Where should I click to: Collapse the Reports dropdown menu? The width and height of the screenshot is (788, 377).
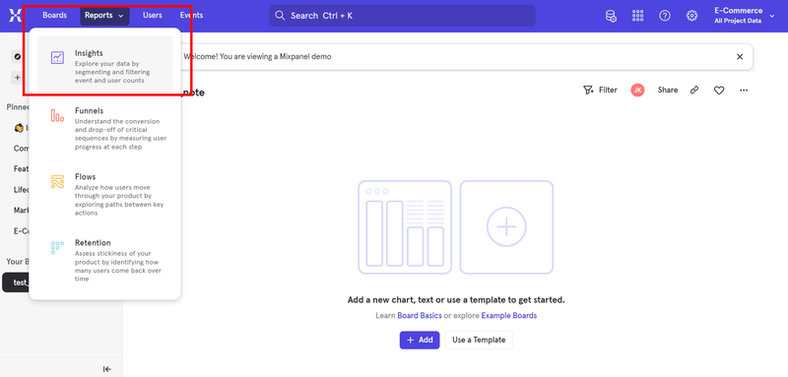[104, 16]
